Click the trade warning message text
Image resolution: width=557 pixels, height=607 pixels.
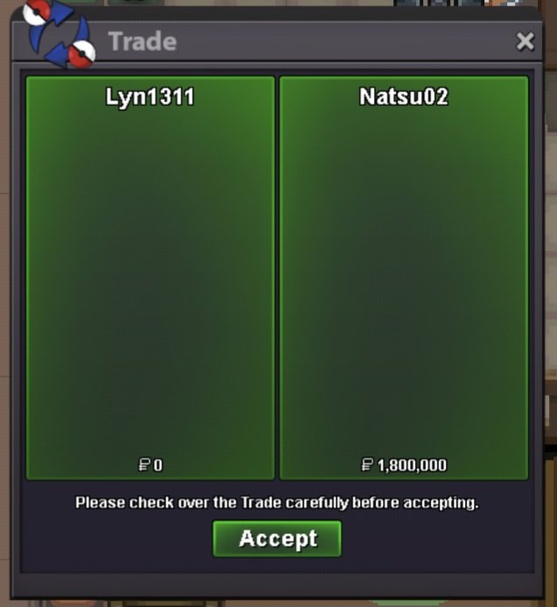coord(277,503)
